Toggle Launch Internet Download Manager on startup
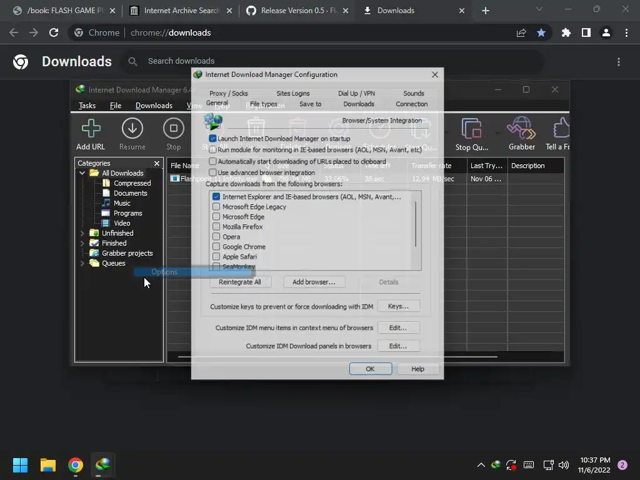This screenshot has height=480, width=640. (212, 139)
